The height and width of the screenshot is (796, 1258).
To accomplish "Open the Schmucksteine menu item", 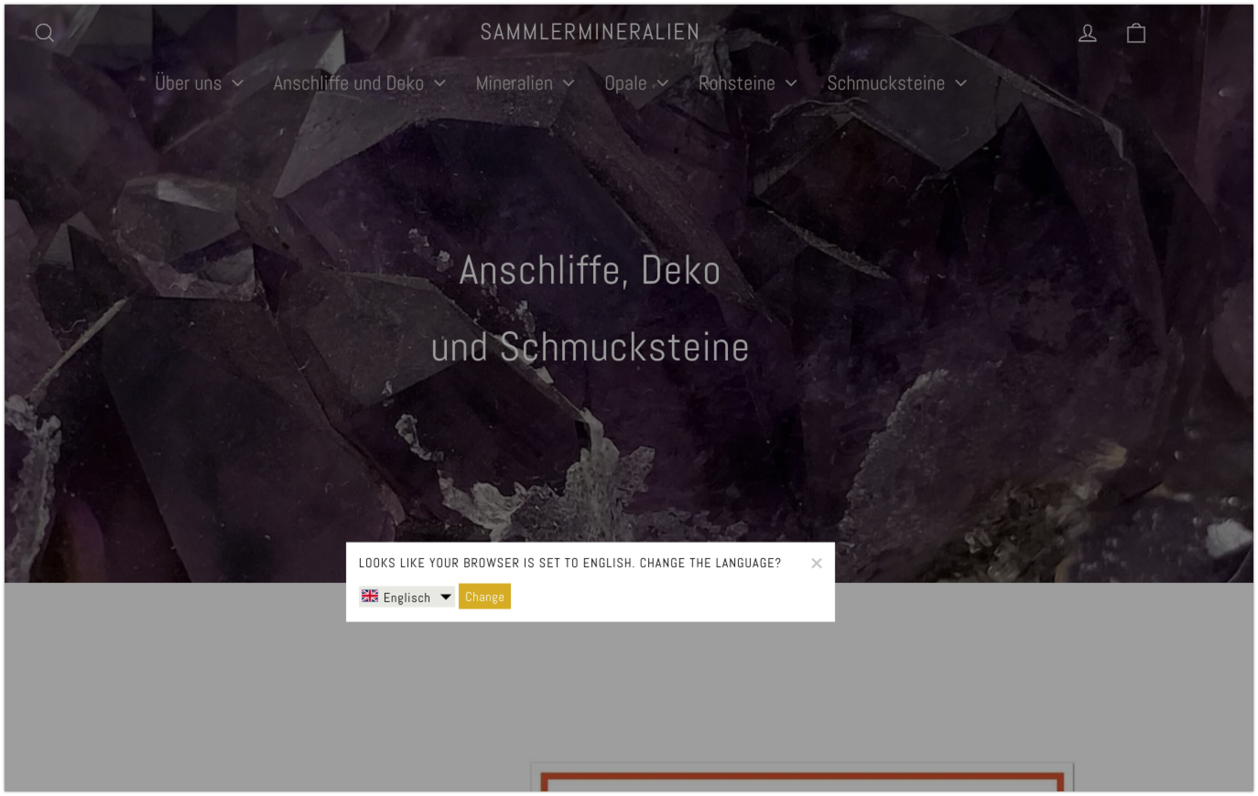I will tap(885, 84).
